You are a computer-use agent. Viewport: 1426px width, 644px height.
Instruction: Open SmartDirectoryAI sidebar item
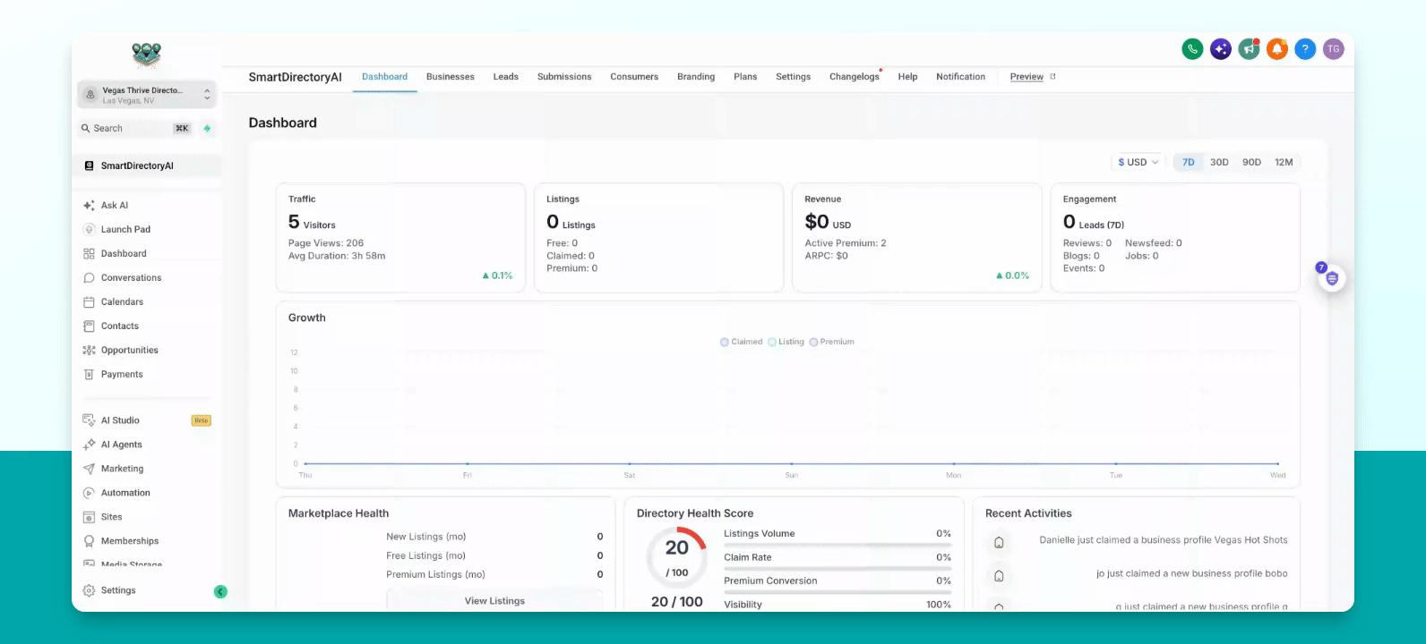pyautogui.click(x=148, y=165)
